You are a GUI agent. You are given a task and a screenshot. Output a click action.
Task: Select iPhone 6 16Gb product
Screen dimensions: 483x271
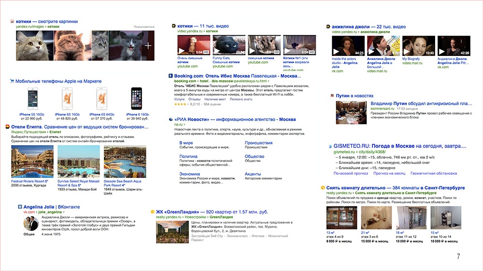point(137,98)
